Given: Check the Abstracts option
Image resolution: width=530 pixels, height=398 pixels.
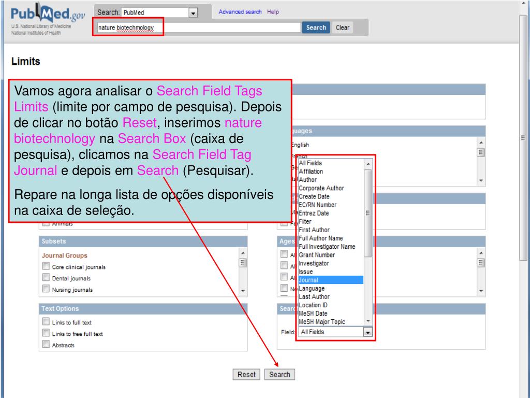Looking at the screenshot, I should click(46, 344).
